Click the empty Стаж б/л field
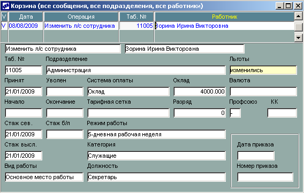Image resolution: width=304 pixels, height=193 pixels. coord(65,134)
